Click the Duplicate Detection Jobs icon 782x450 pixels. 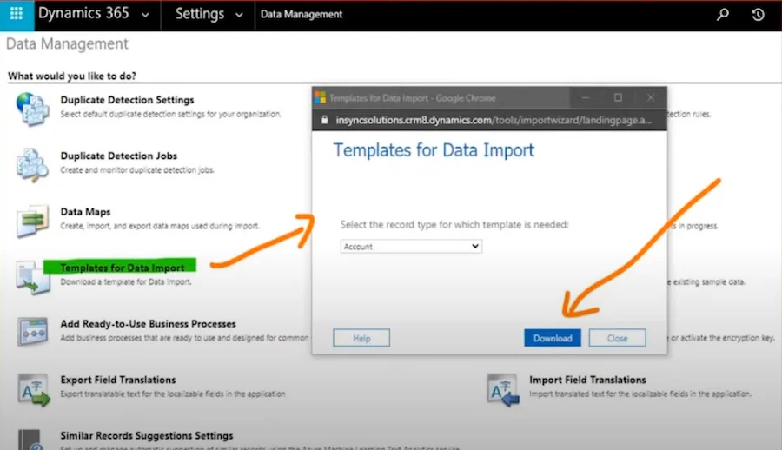(32, 165)
